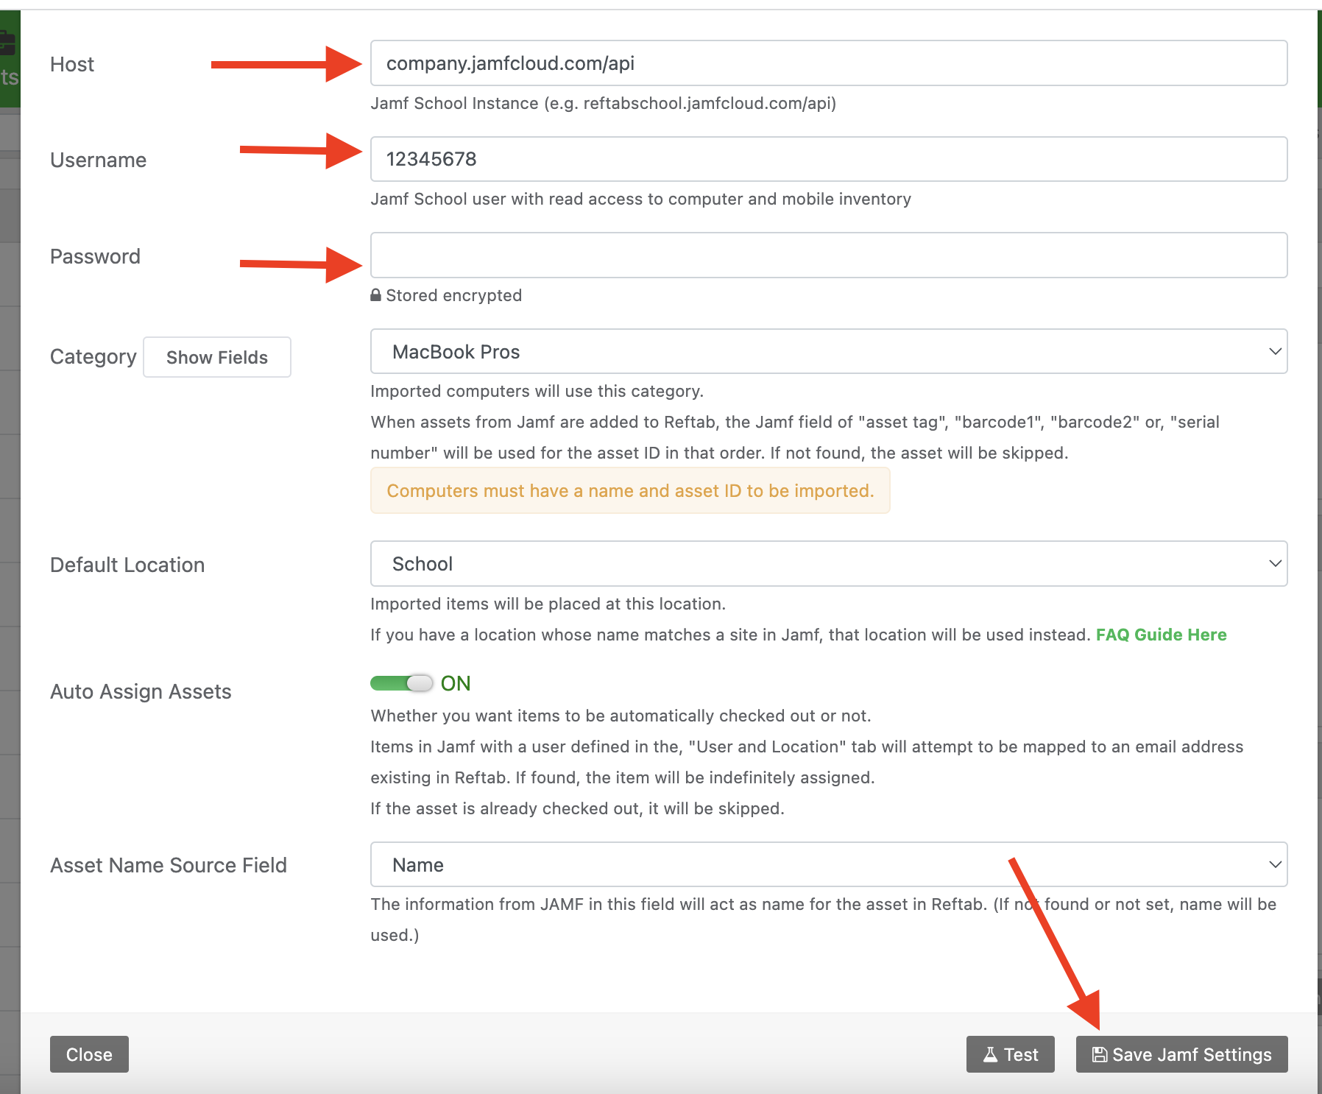1322x1094 pixels.
Task: Turn off the Auto Assign Assets toggle
Action: point(401,683)
